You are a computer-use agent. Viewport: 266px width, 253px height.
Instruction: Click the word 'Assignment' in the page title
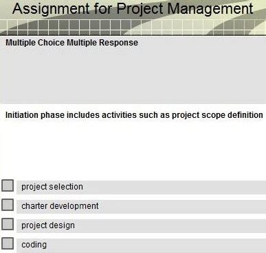51,9
